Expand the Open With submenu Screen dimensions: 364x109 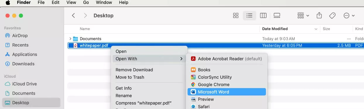pos(149,59)
